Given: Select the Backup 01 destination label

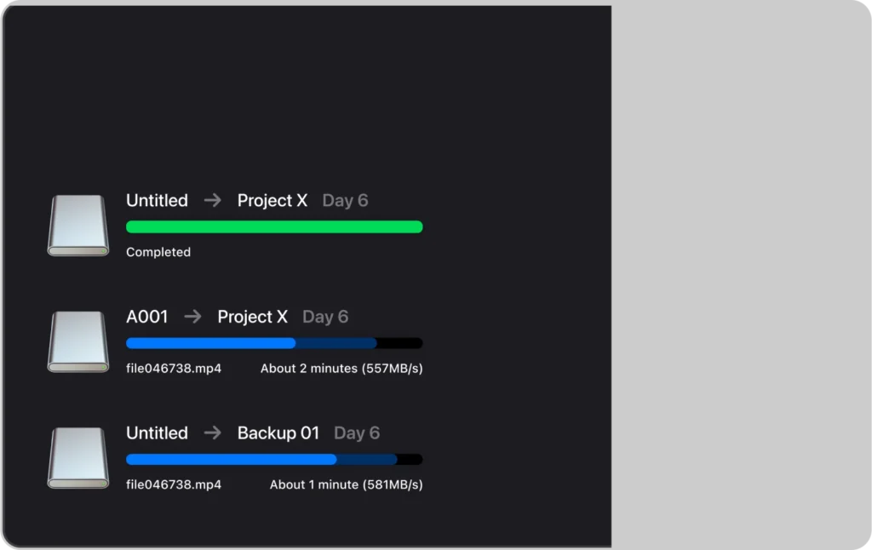Looking at the screenshot, I should tap(278, 433).
